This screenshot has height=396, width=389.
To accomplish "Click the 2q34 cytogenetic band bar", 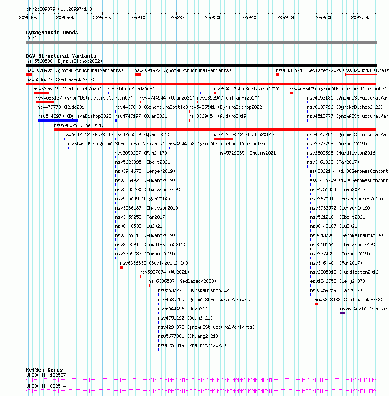I will pos(201,42).
